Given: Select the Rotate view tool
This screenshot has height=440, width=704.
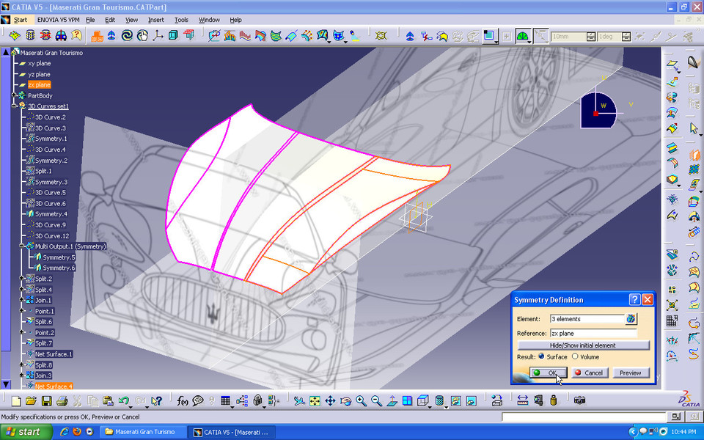Looking at the screenshot, I should (345, 401).
